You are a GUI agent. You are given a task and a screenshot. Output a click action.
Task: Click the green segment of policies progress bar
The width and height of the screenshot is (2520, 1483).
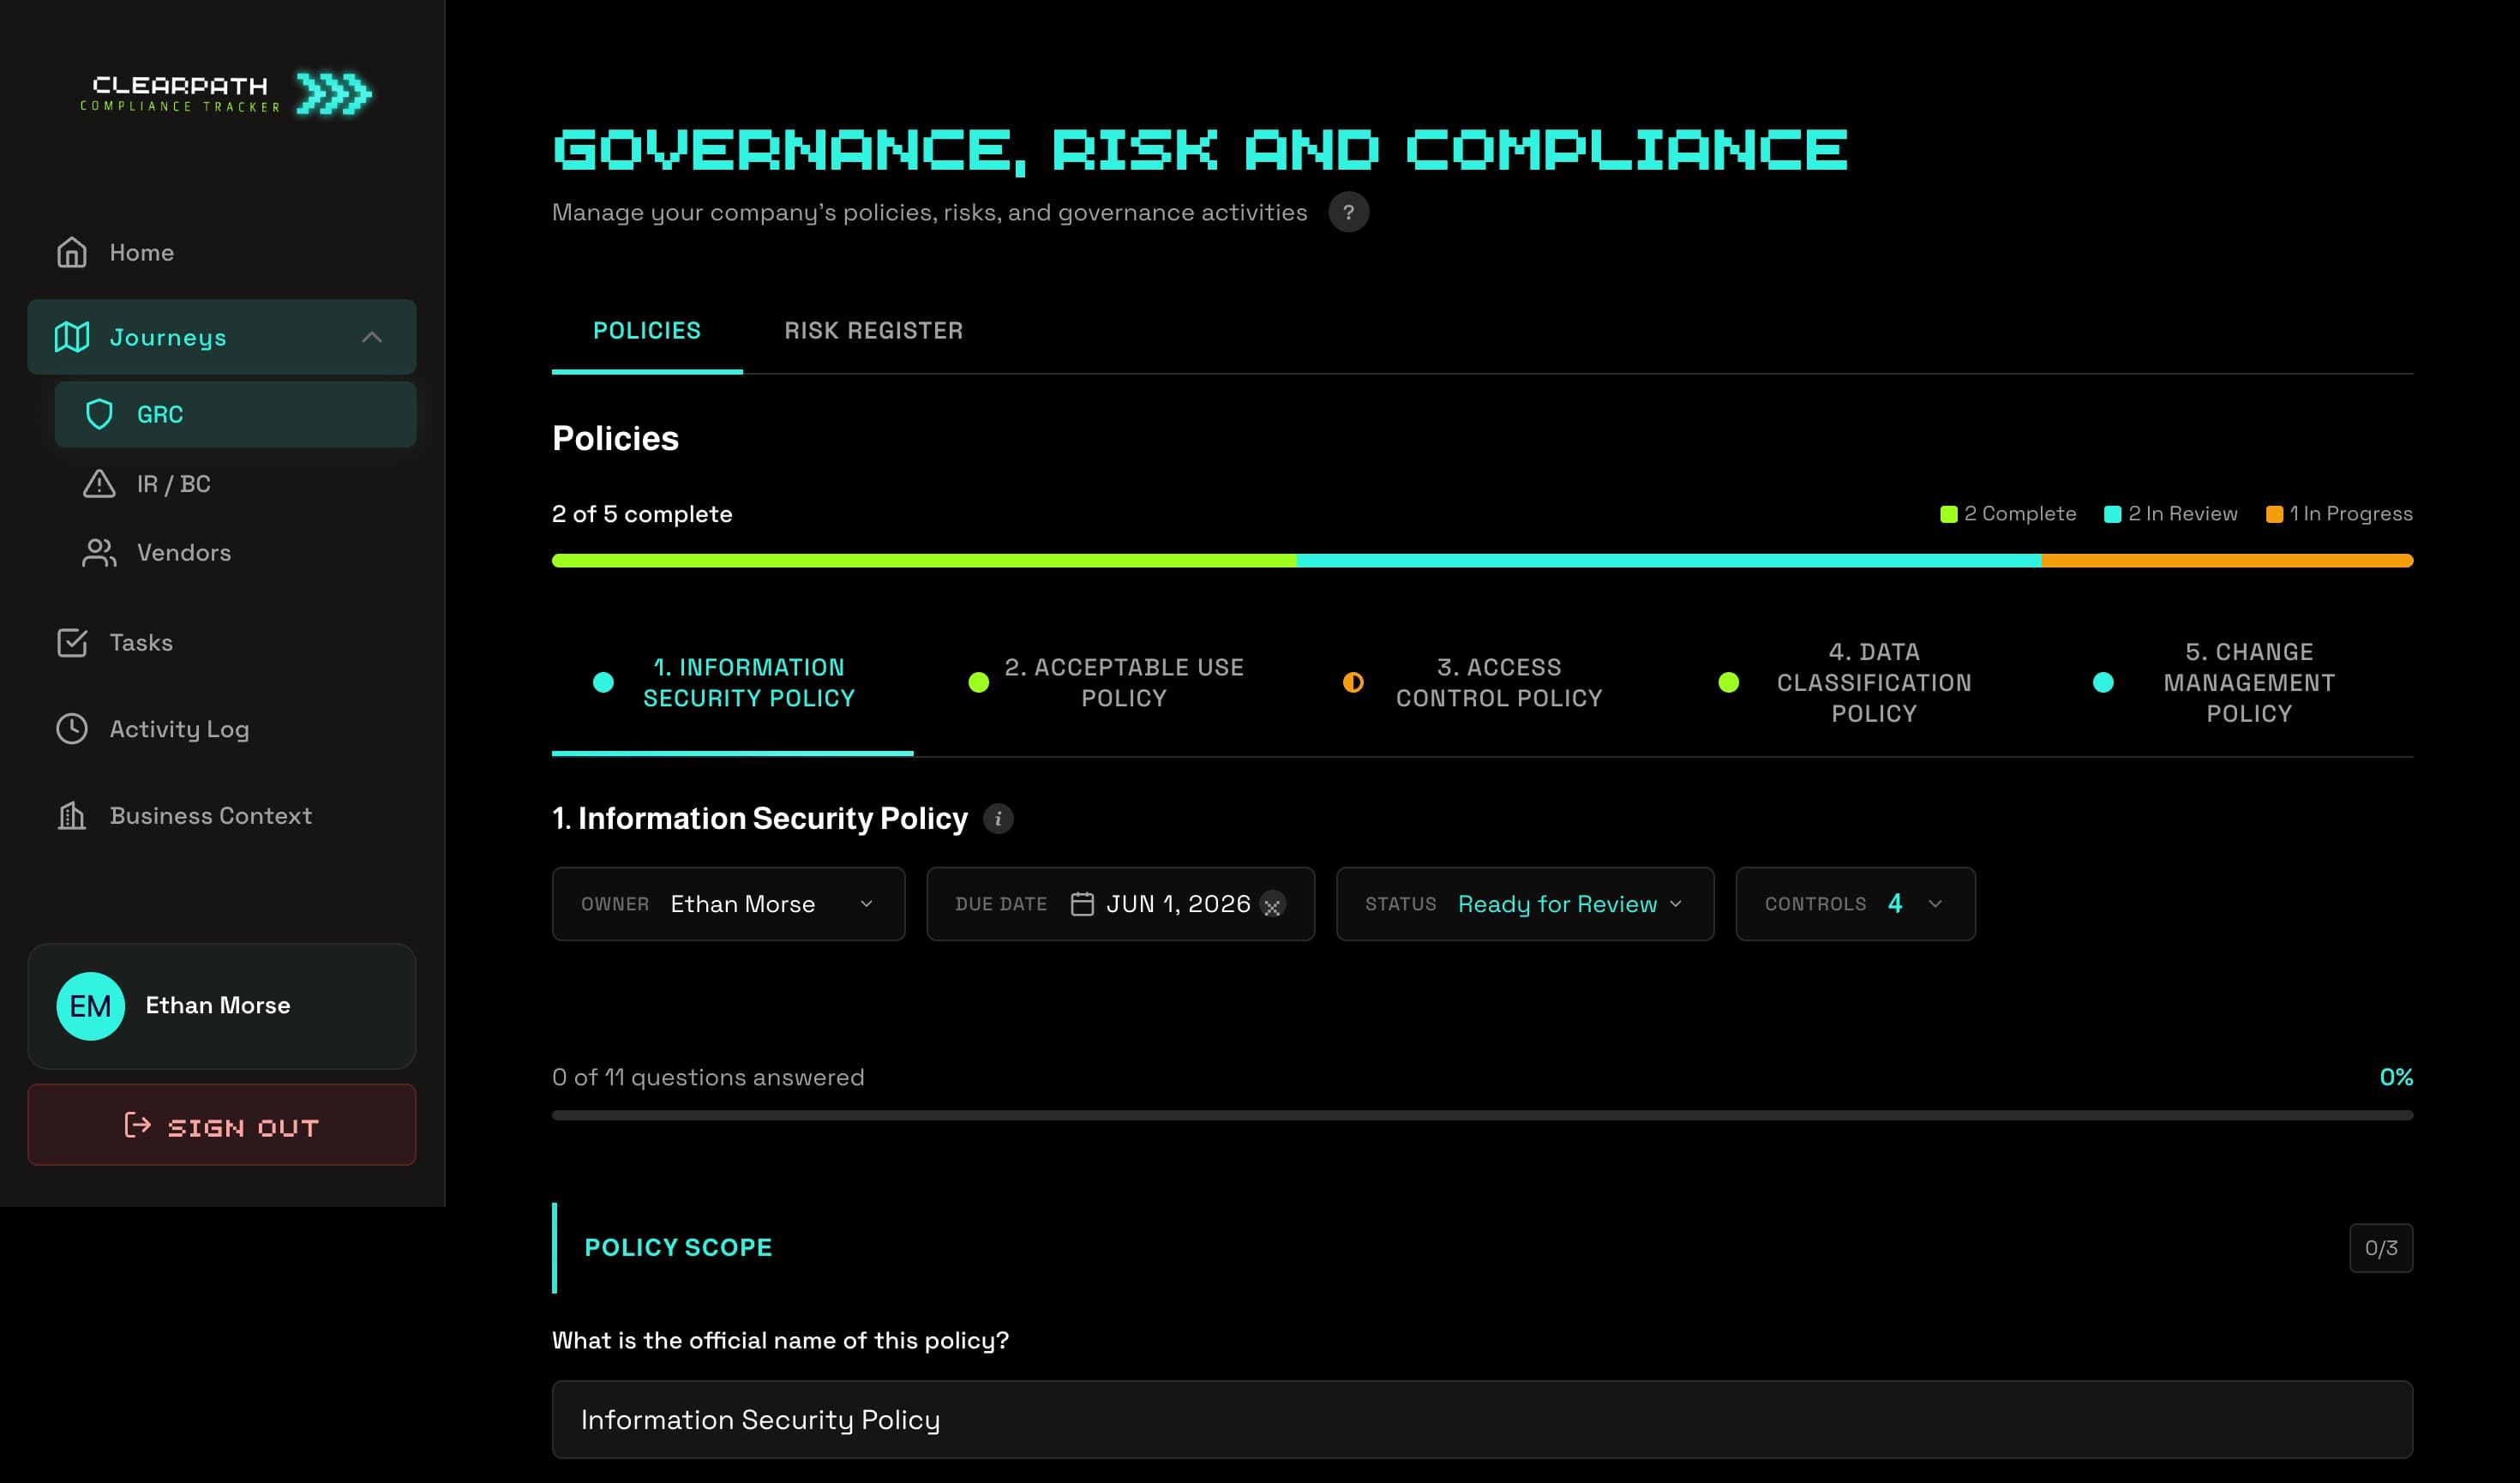coord(924,561)
